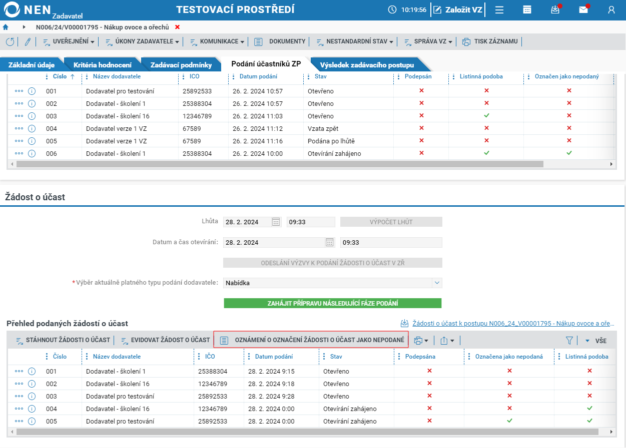
Task: Open the Stav column menu in the requests table
Action: [x=324, y=357]
